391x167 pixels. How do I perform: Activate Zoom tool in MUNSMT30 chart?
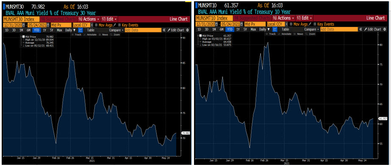tap(115, 35)
